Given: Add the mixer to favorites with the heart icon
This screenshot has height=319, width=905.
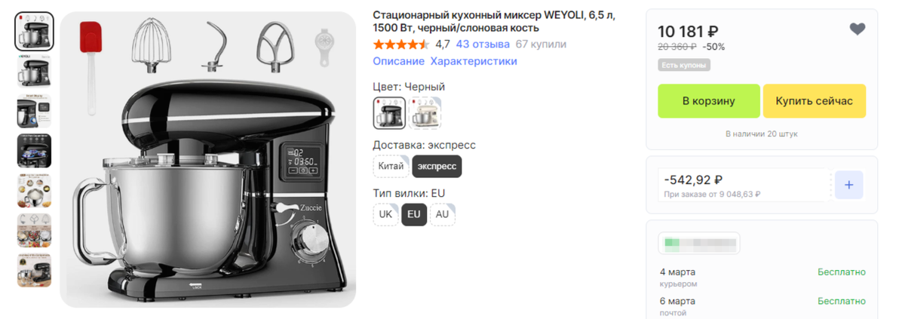Looking at the screenshot, I should [857, 29].
